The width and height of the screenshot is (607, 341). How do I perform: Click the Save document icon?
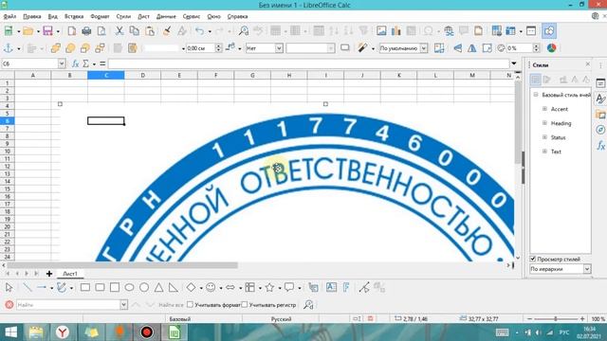tap(47, 31)
